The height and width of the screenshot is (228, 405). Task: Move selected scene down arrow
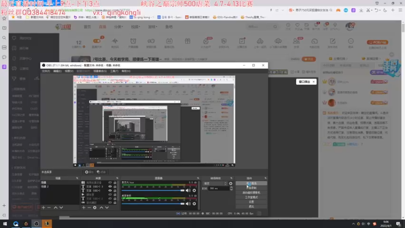pyautogui.click(x=61, y=208)
